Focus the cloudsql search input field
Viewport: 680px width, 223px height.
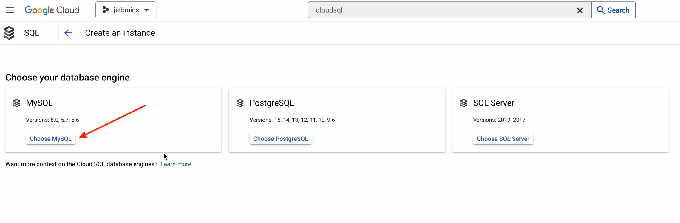coord(441,10)
